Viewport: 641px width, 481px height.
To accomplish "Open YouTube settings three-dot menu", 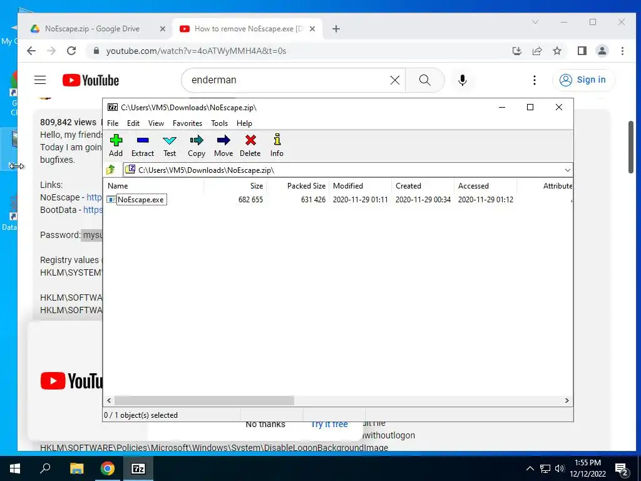I will (535, 80).
